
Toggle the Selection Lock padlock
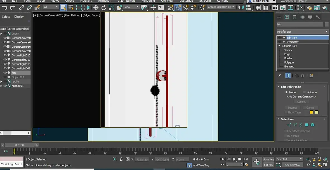point(121,159)
